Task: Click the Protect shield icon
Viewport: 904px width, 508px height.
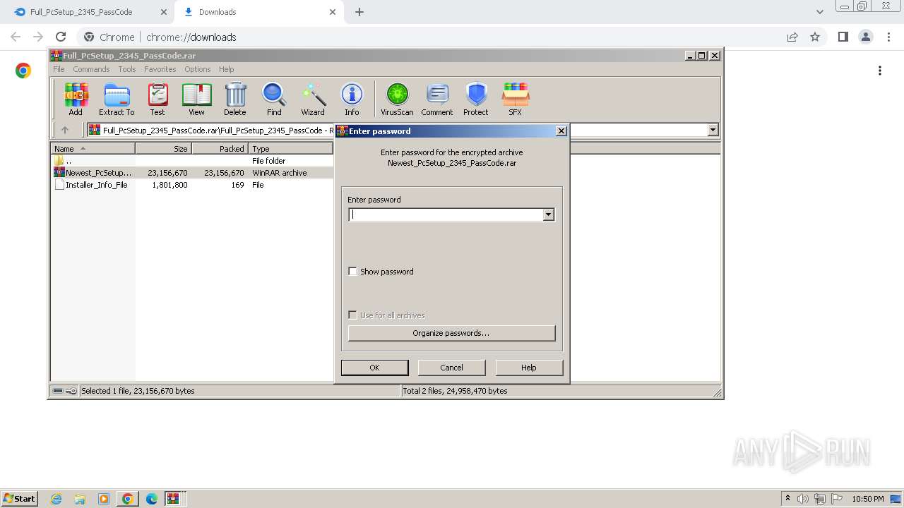Action: (476, 99)
